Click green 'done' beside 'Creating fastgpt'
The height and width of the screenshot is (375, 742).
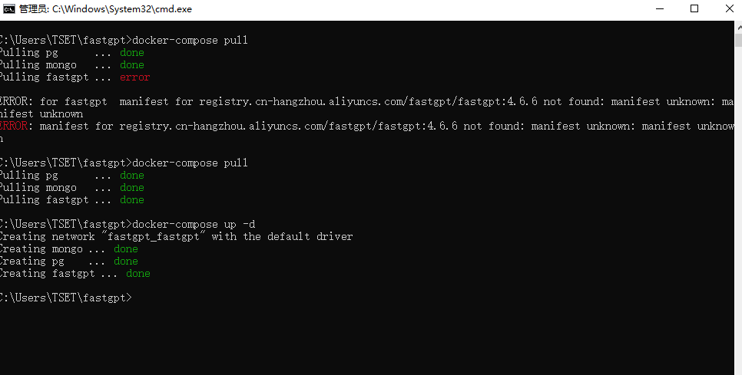pyautogui.click(x=138, y=274)
